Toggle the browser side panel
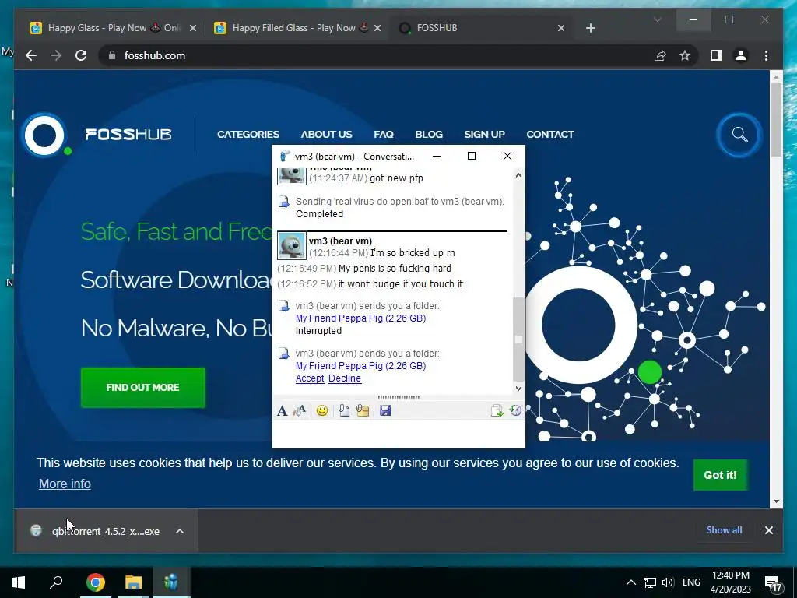Viewport: 797px width, 598px height. click(x=716, y=55)
